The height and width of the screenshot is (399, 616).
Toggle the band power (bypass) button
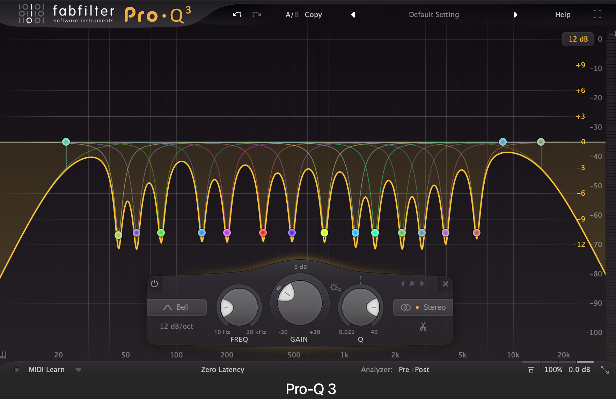coord(154,284)
